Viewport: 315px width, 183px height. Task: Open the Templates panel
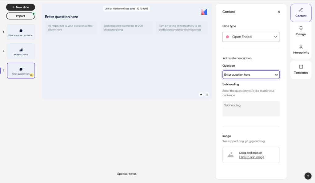(301, 70)
